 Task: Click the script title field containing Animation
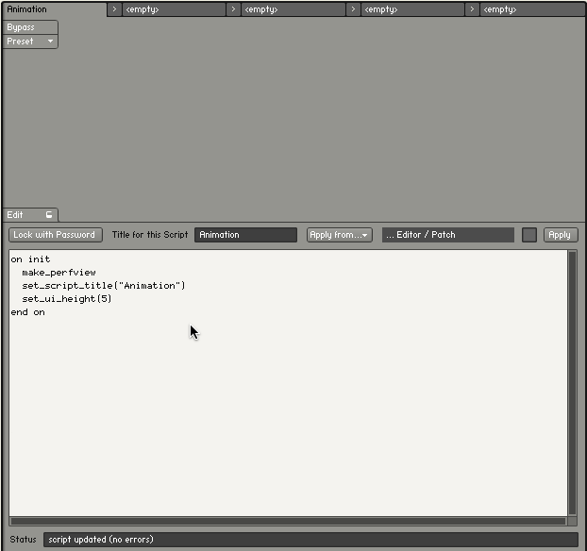coord(245,235)
